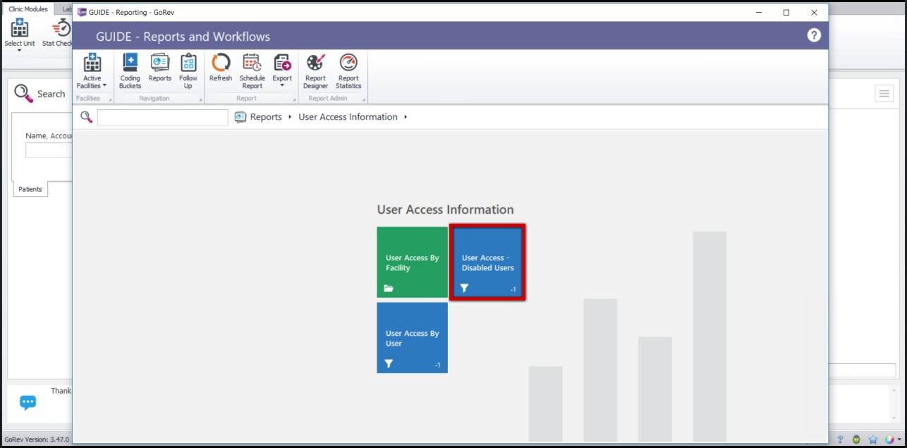Open Coding Buckets
The image size is (907, 448).
click(x=130, y=72)
